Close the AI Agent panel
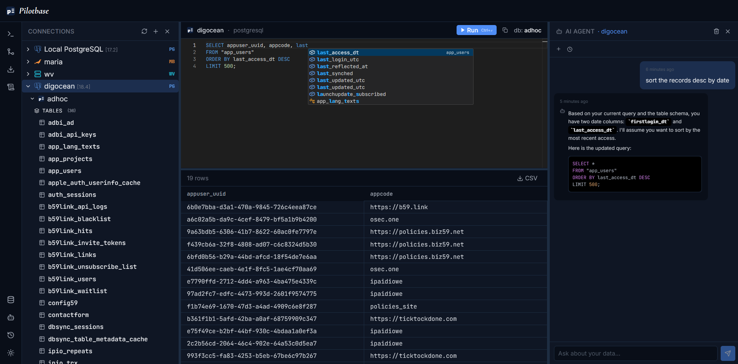 click(x=728, y=31)
